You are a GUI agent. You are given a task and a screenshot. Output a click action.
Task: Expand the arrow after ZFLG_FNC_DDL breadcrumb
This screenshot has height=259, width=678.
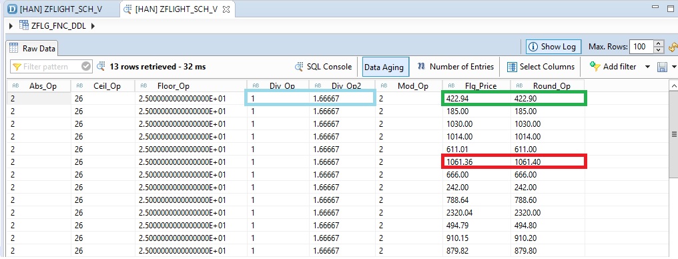(93, 26)
